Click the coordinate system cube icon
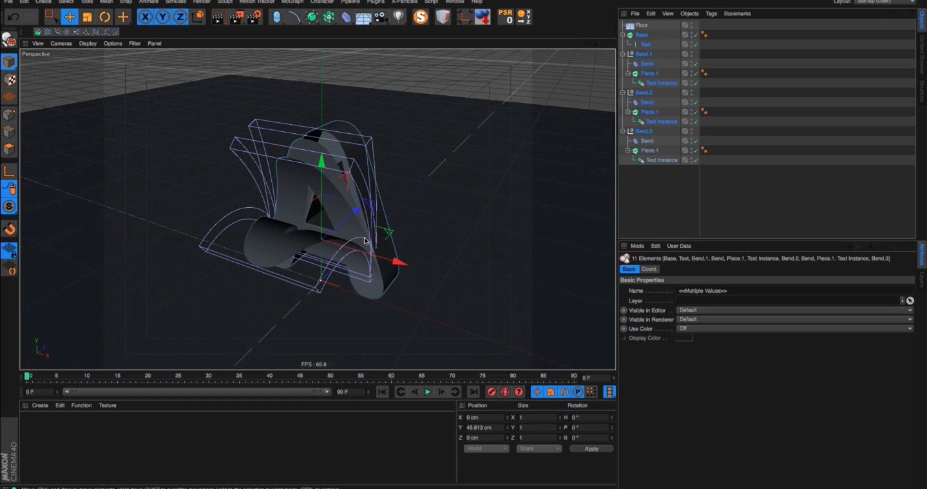Screen dimensions: 927x489 (x=199, y=17)
